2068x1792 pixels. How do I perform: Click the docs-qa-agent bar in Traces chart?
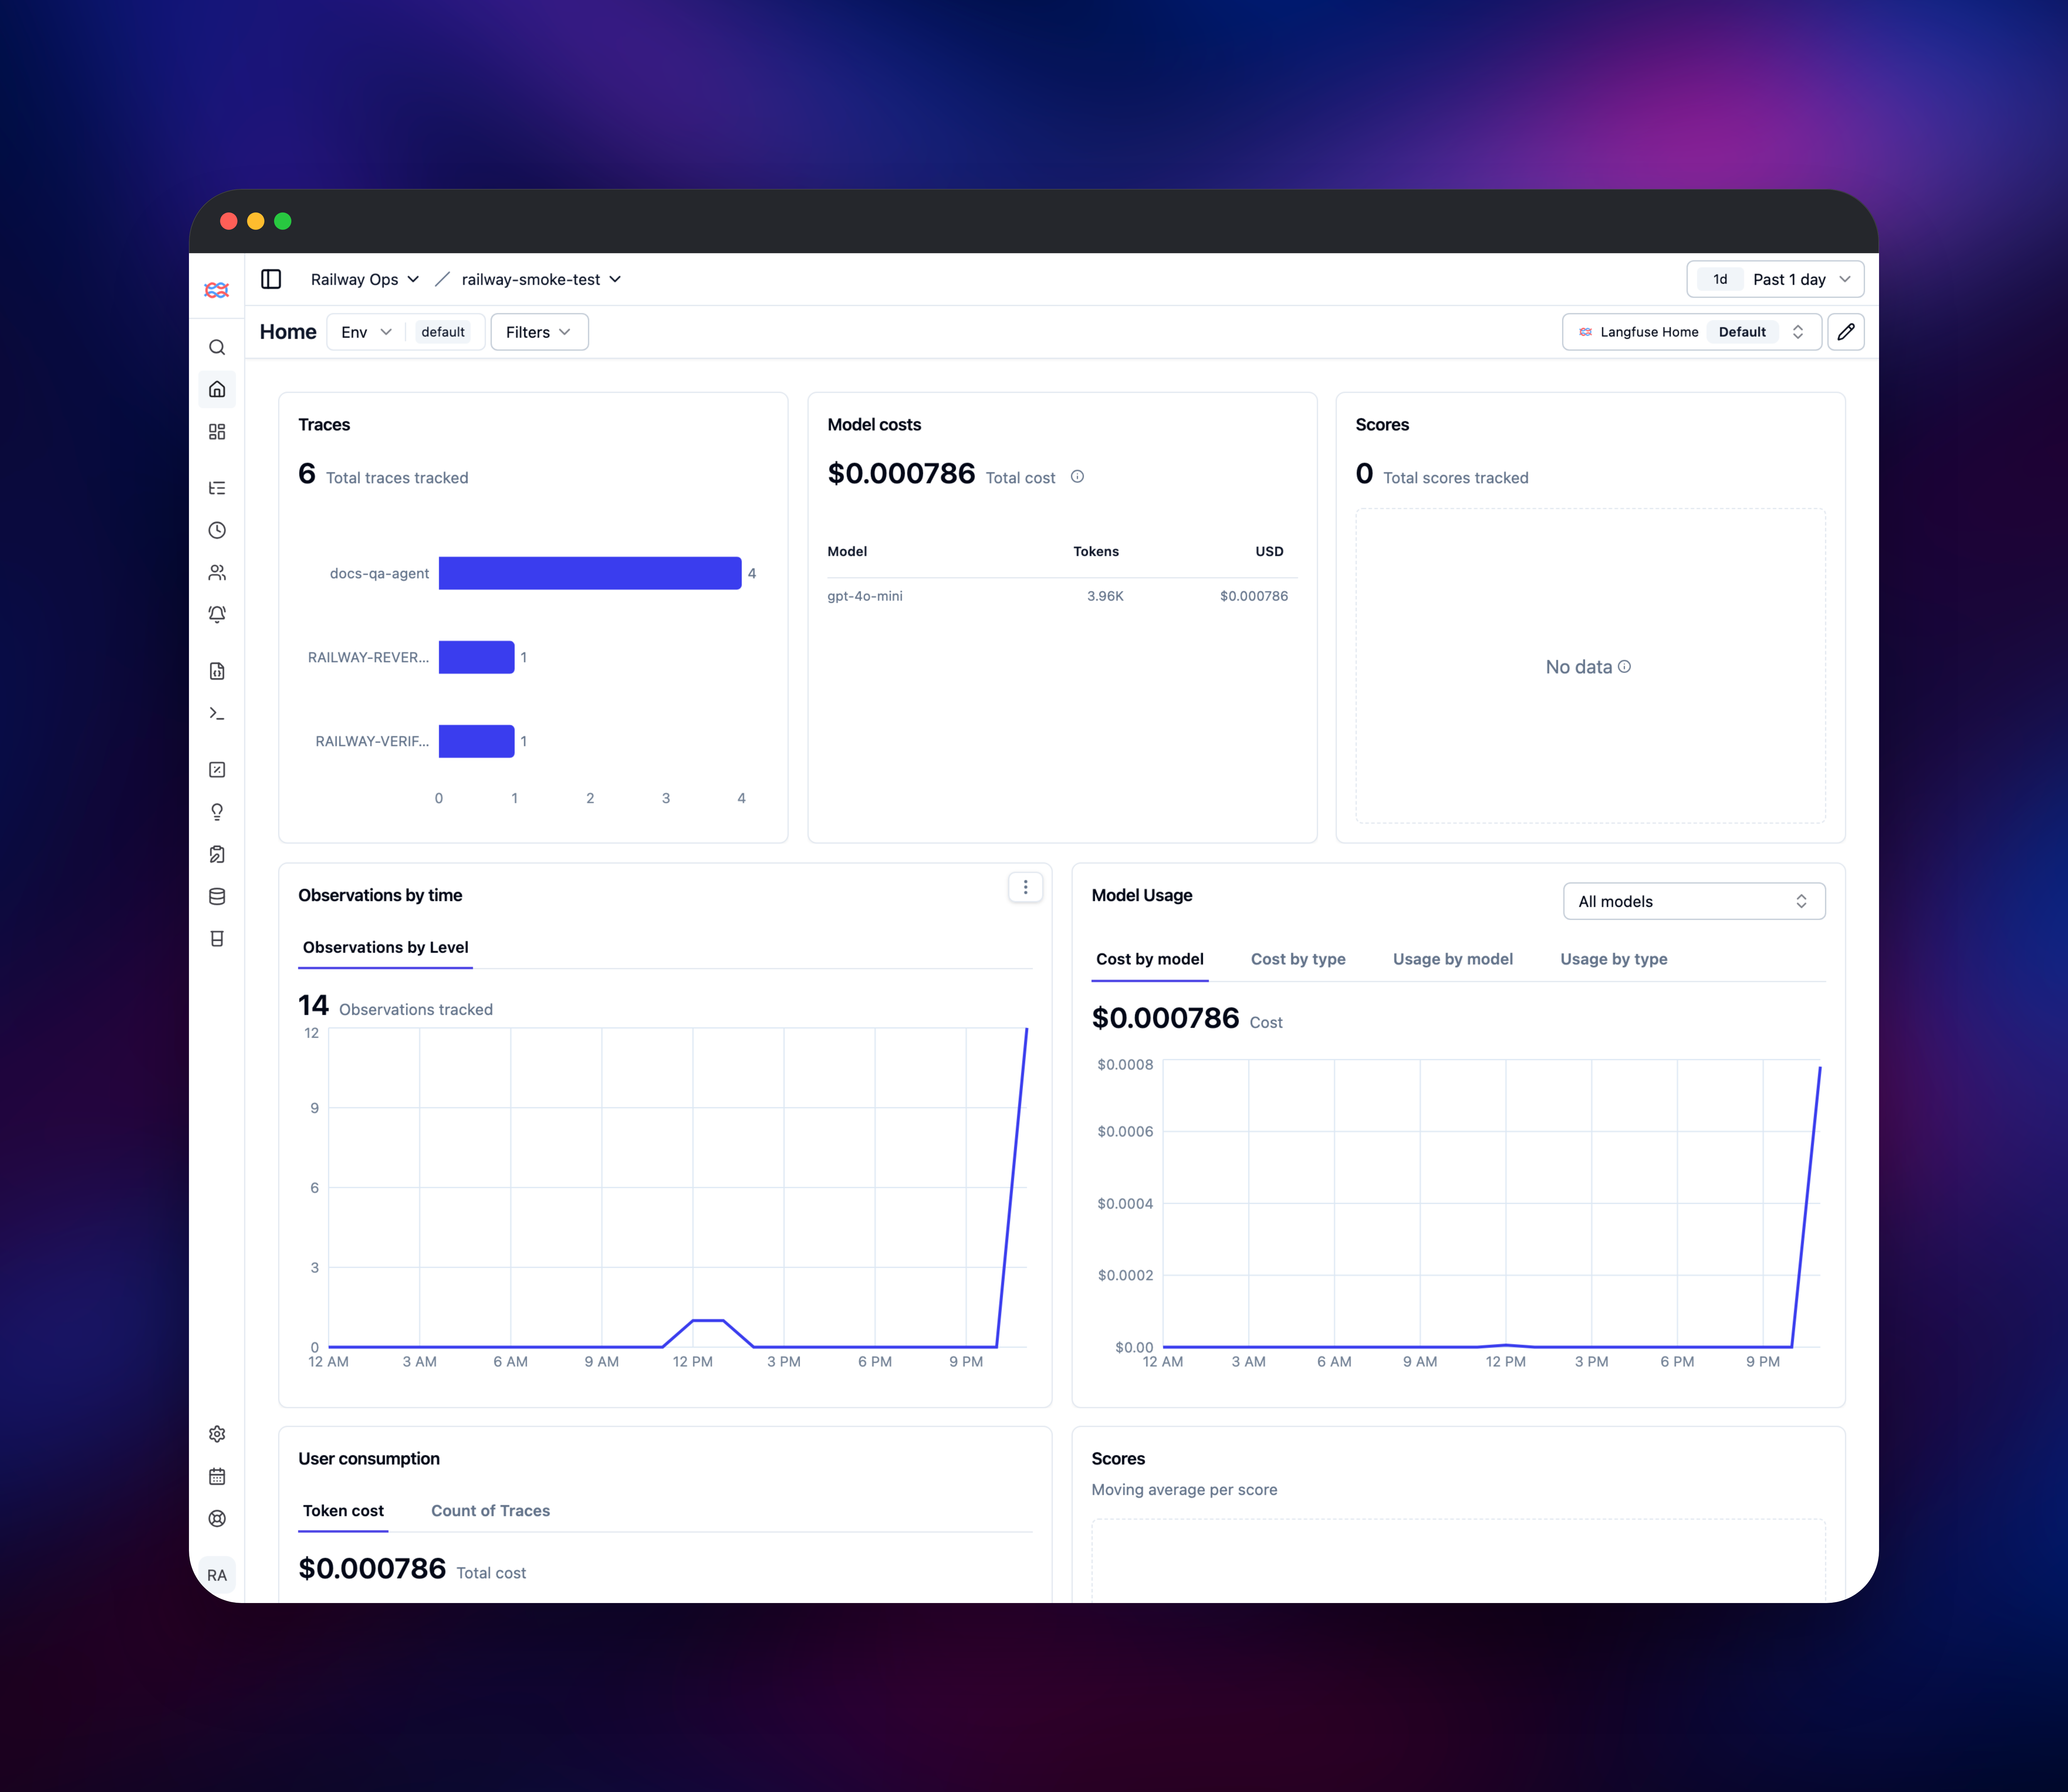[x=590, y=573]
